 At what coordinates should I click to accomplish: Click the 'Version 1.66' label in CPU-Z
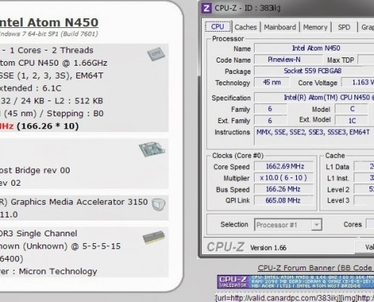(268, 248)
